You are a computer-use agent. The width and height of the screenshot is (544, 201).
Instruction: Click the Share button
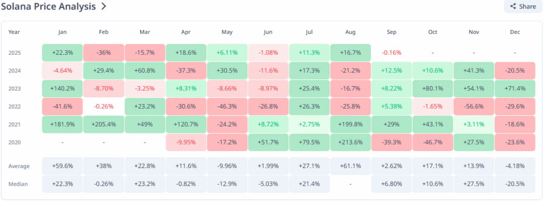tap(523, 6)
